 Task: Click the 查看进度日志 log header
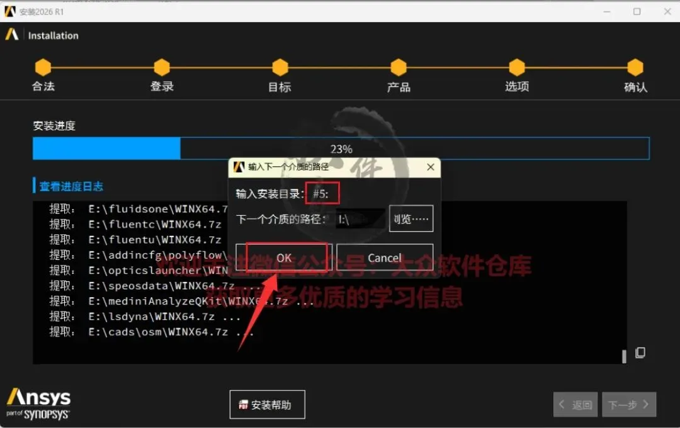[71, 186]
